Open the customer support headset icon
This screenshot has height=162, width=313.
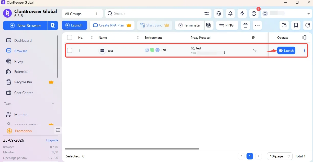point(219,13)
